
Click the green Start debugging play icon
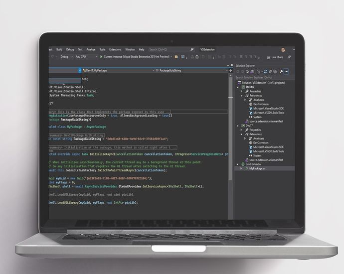101,57
